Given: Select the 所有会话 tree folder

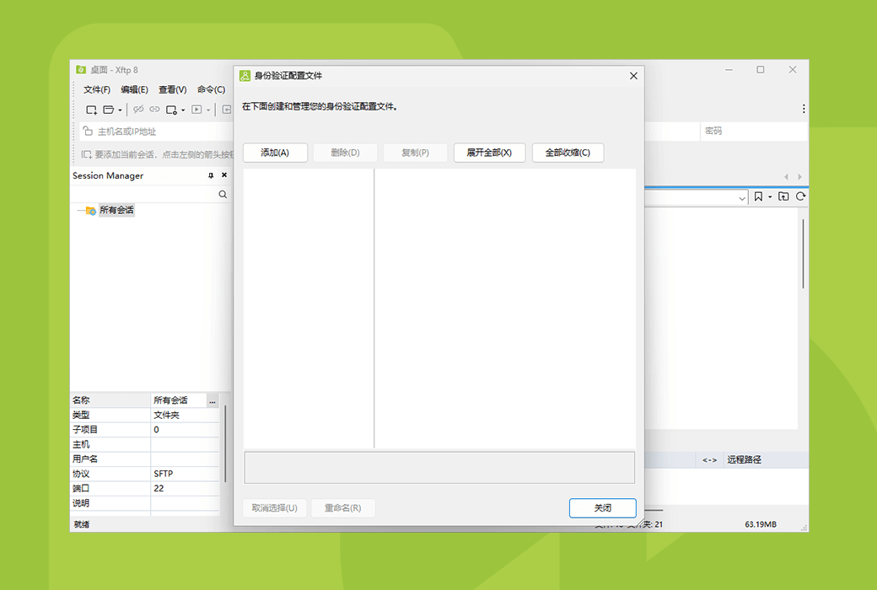Looking at the screenshot, I should coord(116,210).
